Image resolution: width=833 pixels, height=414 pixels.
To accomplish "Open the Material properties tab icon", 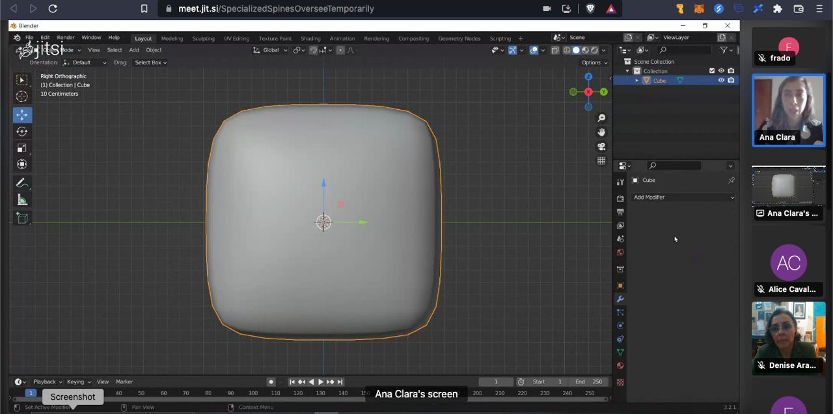I will 620,365.
